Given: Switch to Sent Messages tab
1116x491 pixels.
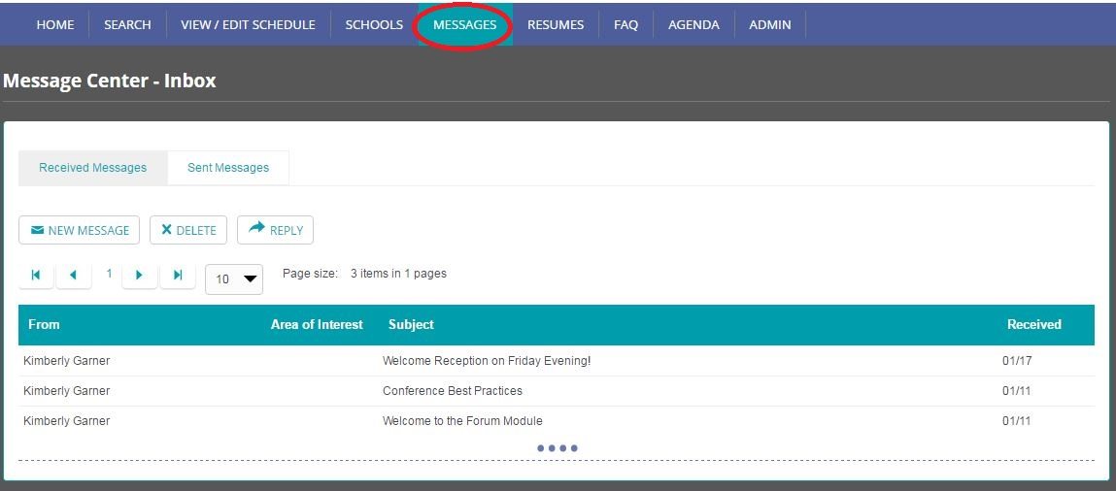Looking at the screenshot, I should click(228, 168).
